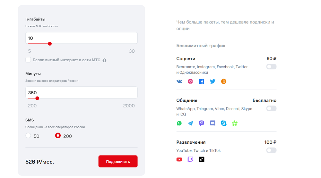Click the Facebook icon
The width and height of the screenshot is (321, 178).
202,81
